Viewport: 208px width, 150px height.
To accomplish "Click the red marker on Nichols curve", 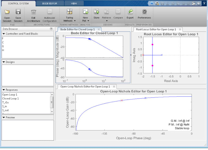I will 122,100.
